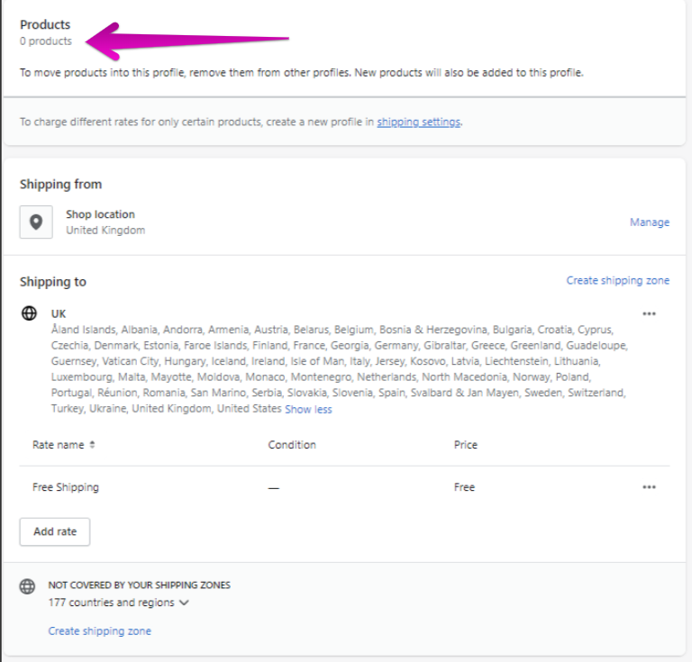692x662 pixels.
Task: Collapse the country list with Show less
Action: click(308, 409)
